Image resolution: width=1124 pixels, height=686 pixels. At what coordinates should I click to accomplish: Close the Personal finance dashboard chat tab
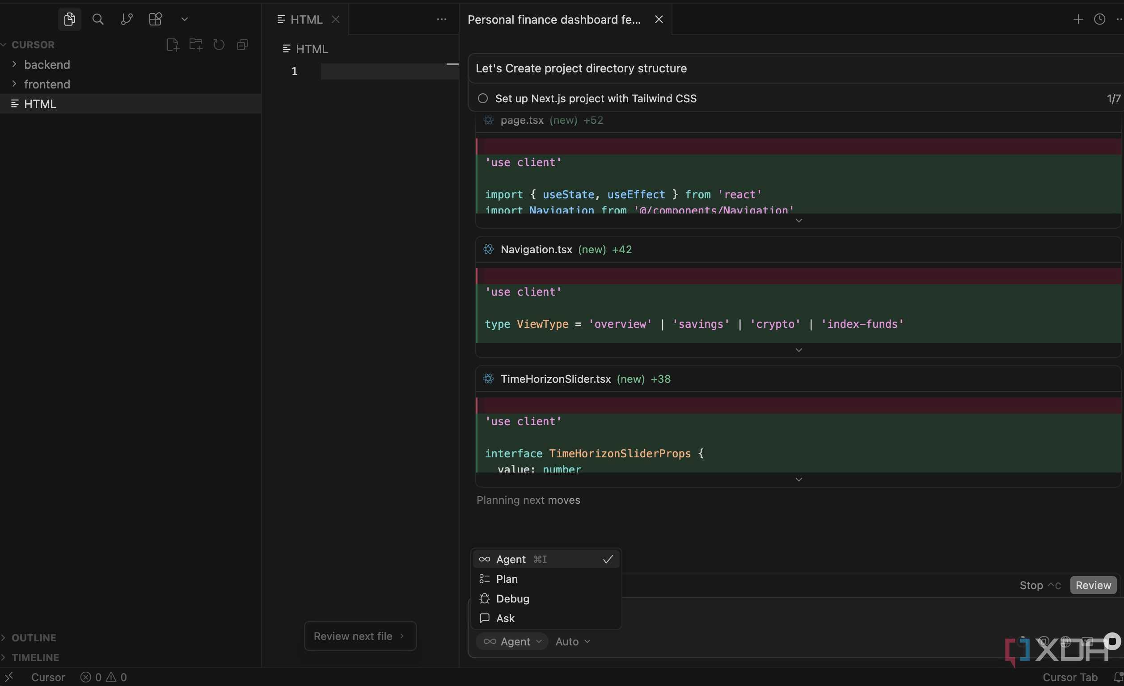pos(659,19)
